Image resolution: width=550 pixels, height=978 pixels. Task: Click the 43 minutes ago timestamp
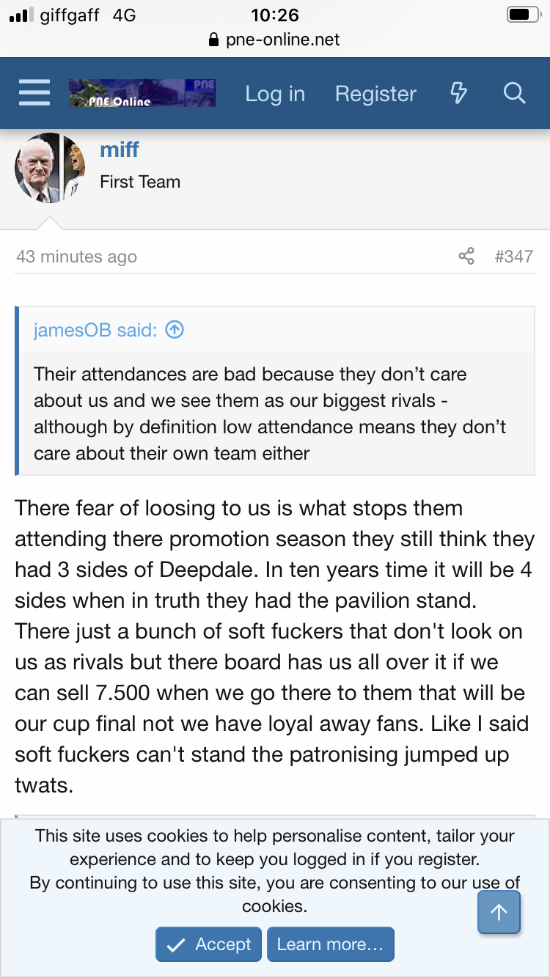76,257
